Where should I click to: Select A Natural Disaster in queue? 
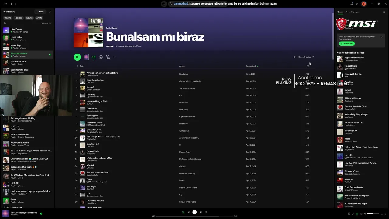(x=360, y=99)
